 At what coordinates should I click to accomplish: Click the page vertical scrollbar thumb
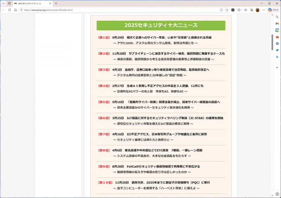pos(272,42)
